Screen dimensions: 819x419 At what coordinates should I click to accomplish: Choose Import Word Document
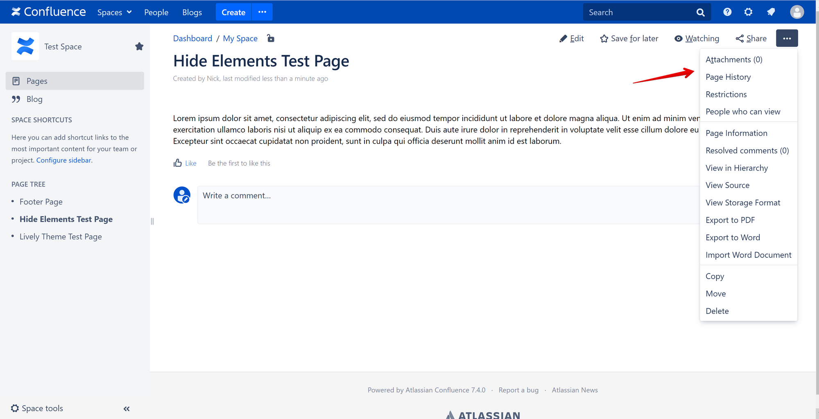click(x=748, y=255)
